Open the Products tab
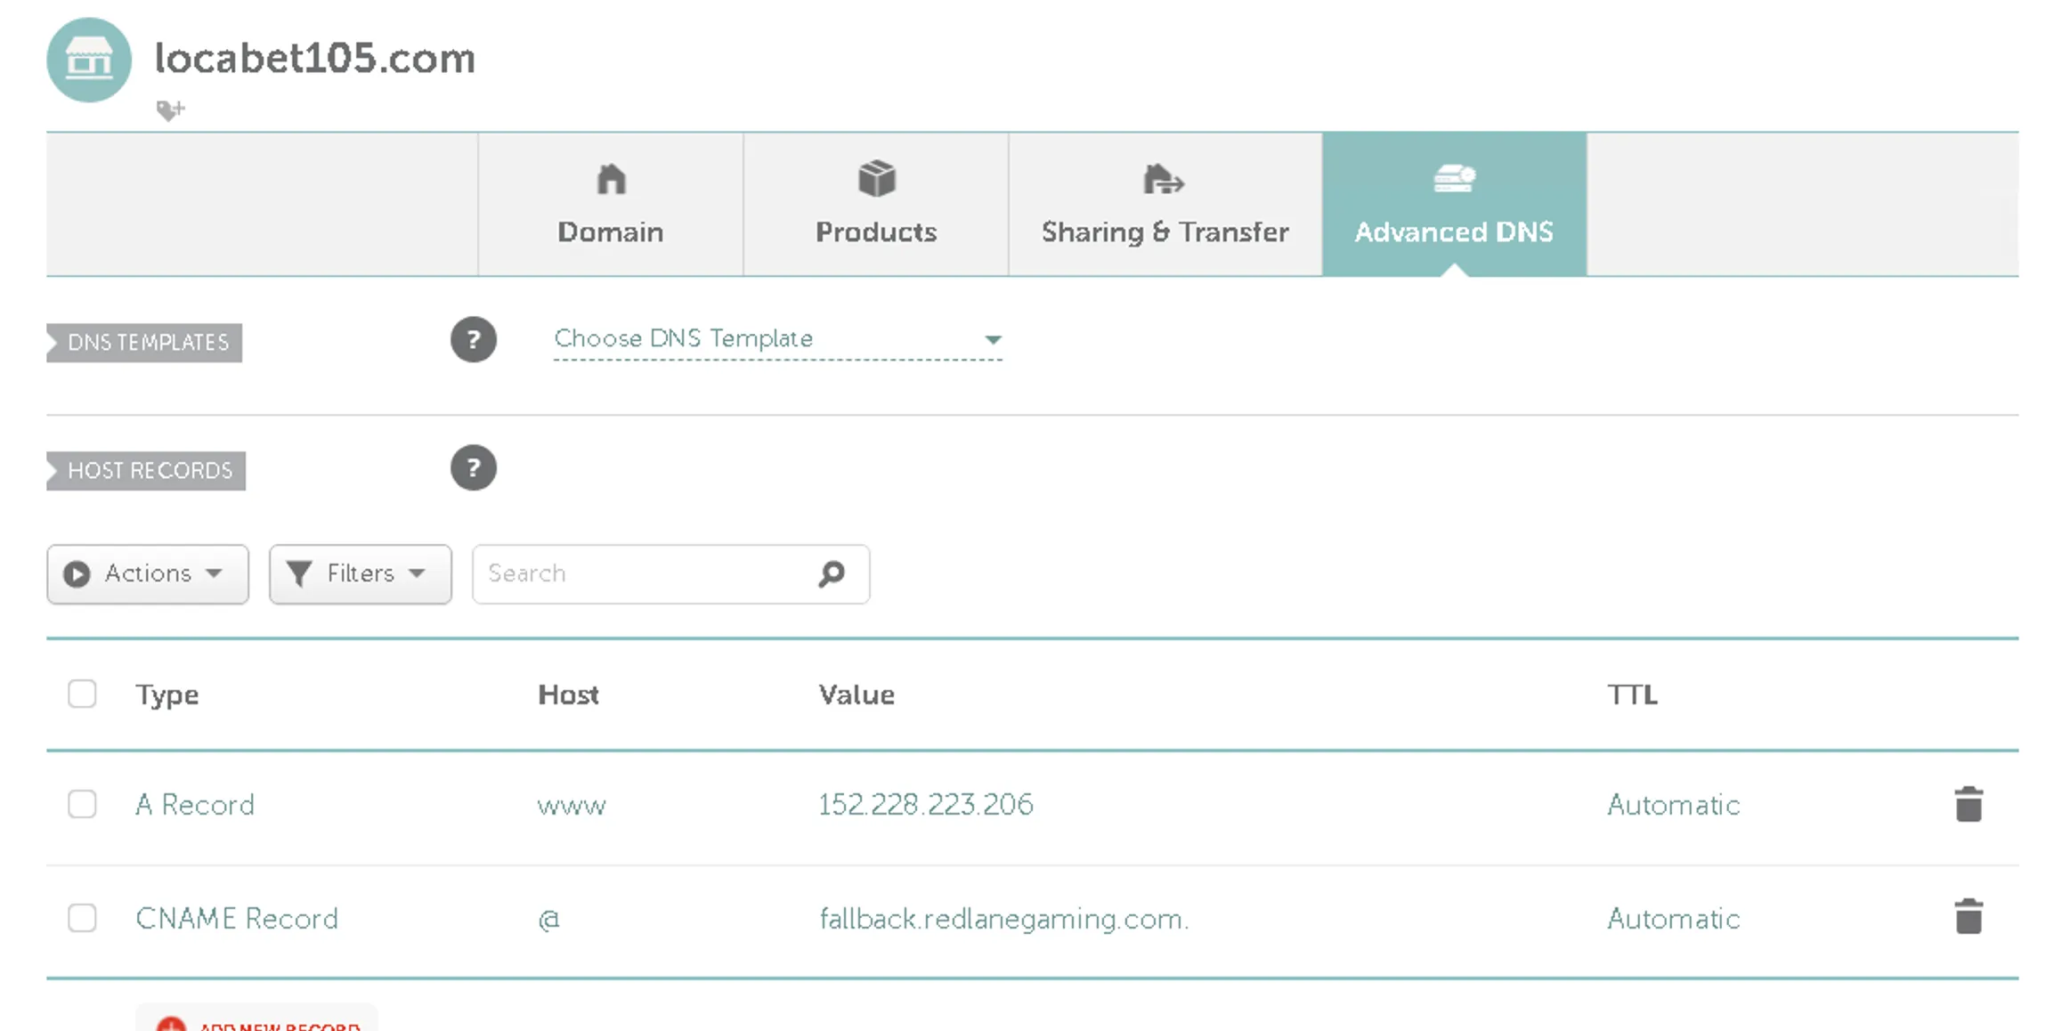 point(876,205)
